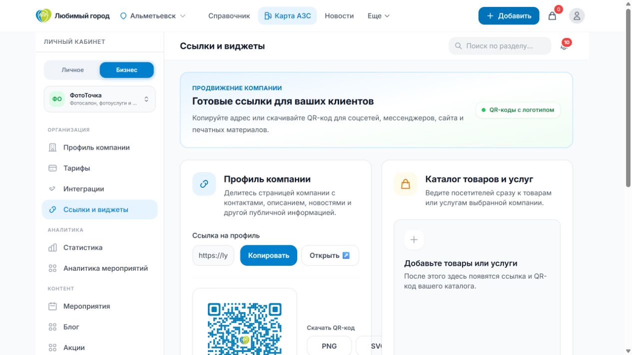The image size is (632, 355).
Task: Click the grid icon beside Аналитика мероприятий
Action: [52, 268]
